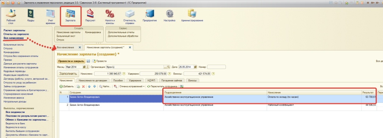This screenshot has width=383, height=138.
Task: Switch to the Начисления по договорам tab
Action: coord(93,80)
